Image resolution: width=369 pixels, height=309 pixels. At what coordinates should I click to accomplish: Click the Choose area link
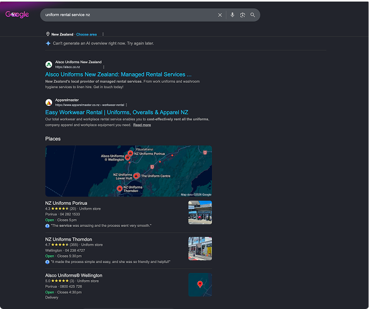[x=87, y=34]
